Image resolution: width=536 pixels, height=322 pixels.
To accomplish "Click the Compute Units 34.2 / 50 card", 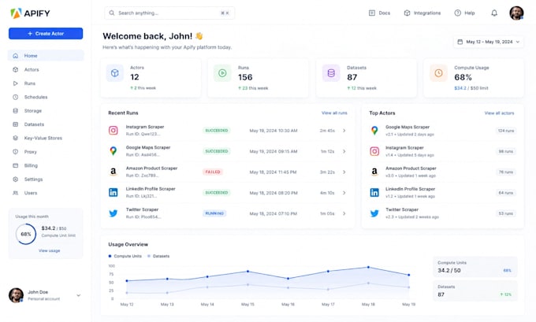I will pos(475,267).
